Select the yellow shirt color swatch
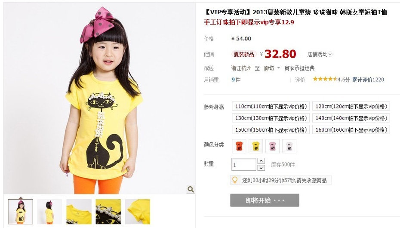 pyautogui.click(x=255, y=146)
